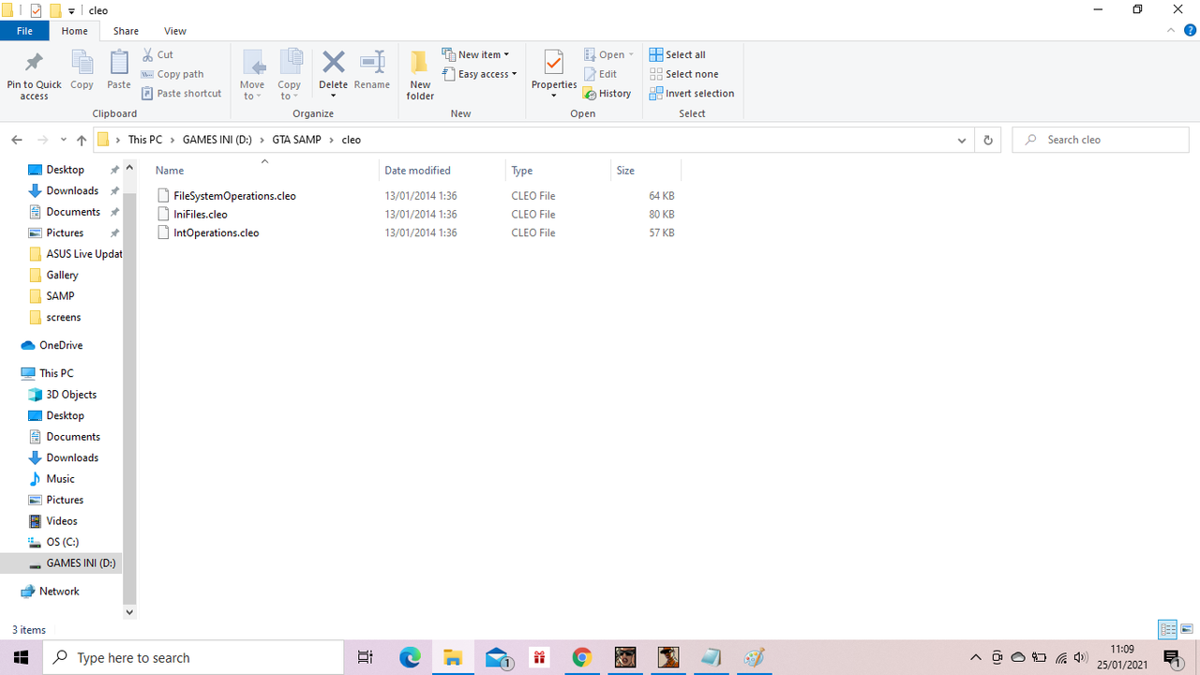Click Cut in the Clipboard group
The image size is (1200, 675).
(x=157, y=54)
